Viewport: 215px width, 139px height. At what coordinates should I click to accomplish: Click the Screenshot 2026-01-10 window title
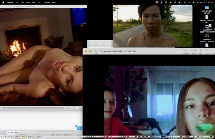click(118, 51)
